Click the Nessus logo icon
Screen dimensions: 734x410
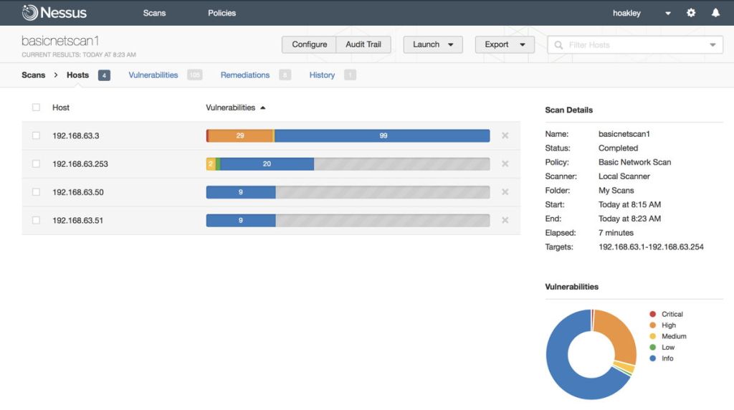pyautogui.click(x=30, y=13)
